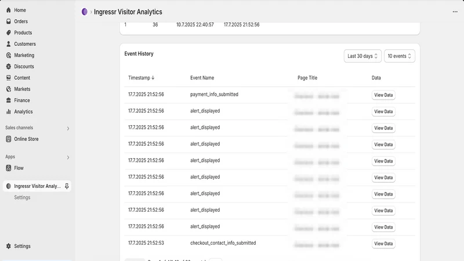
Task: Click payment_info_submitted event name
Action: coord(214,95)
